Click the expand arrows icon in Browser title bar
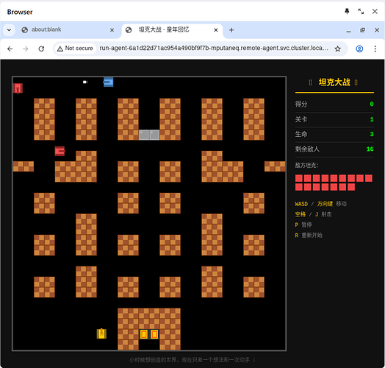Screen dimensions: 385x368 (361, 11)
